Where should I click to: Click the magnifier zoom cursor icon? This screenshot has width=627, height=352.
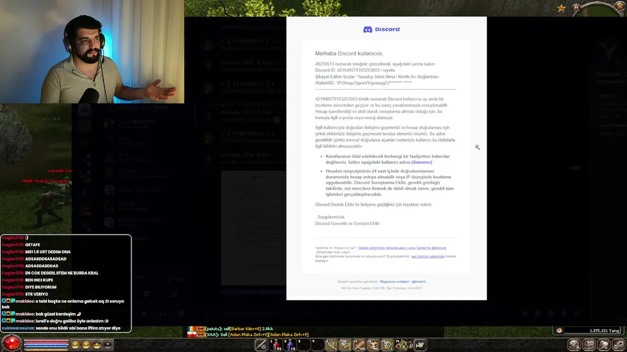[477, 147]
